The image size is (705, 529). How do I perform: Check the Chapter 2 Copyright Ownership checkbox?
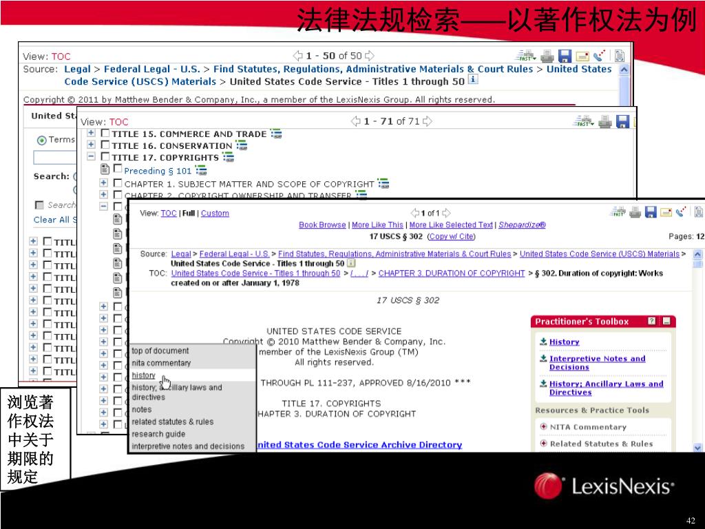click(118, 195)
